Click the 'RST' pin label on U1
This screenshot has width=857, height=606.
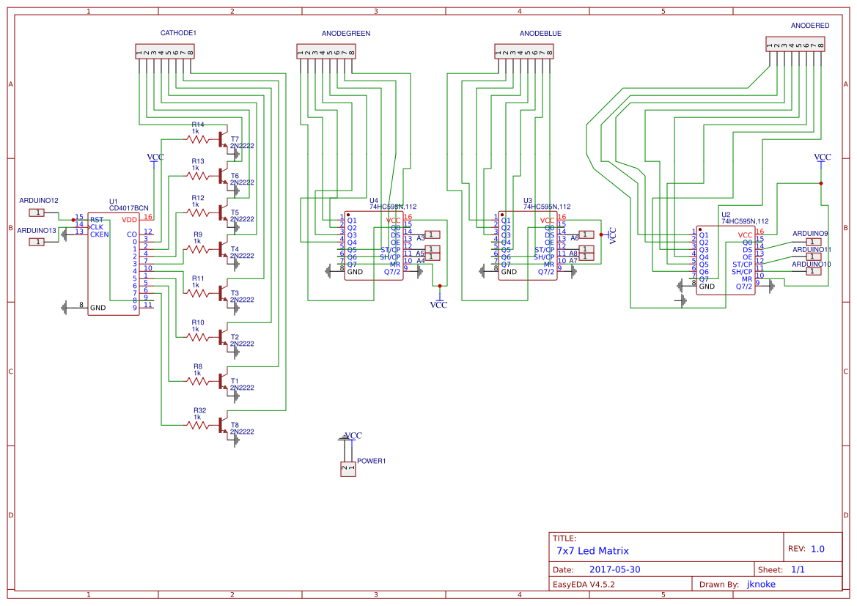[97, 220]
